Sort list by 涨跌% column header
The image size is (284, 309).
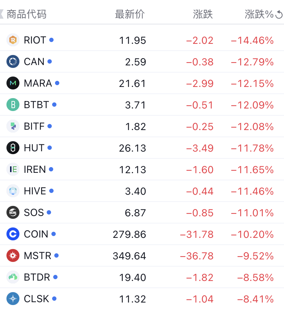[259, 14]
